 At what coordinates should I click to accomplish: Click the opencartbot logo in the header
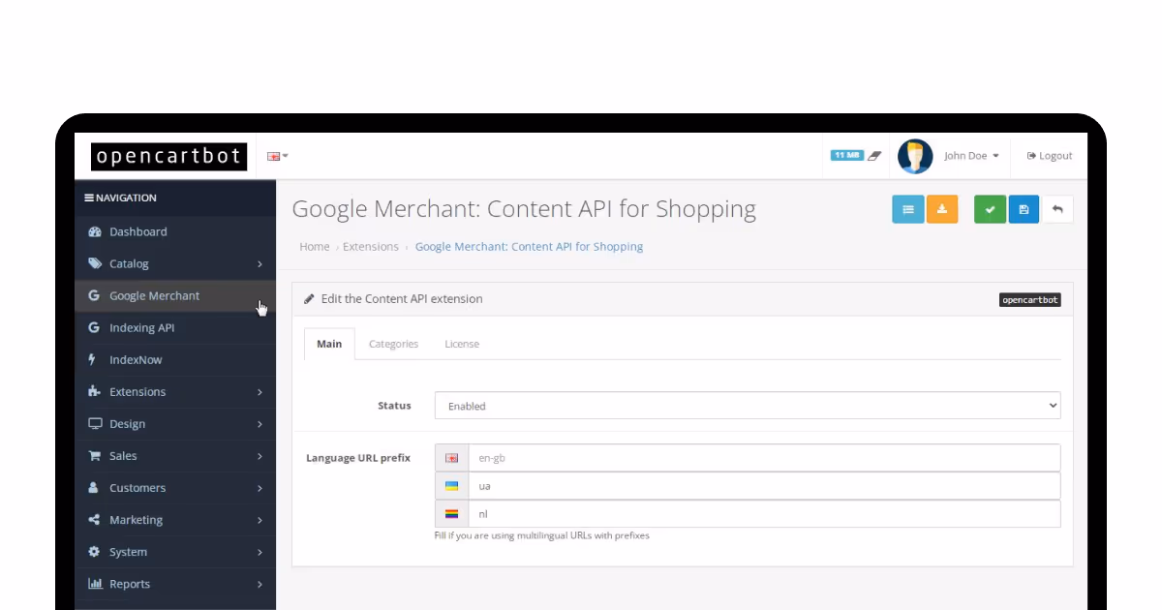pos(168,156)
